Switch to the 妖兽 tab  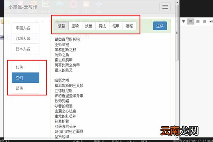pyautogui.click(x=89, y=26)
